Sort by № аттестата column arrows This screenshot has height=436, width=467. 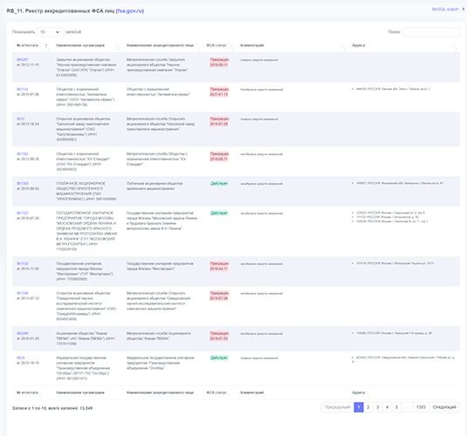[47, 46]
